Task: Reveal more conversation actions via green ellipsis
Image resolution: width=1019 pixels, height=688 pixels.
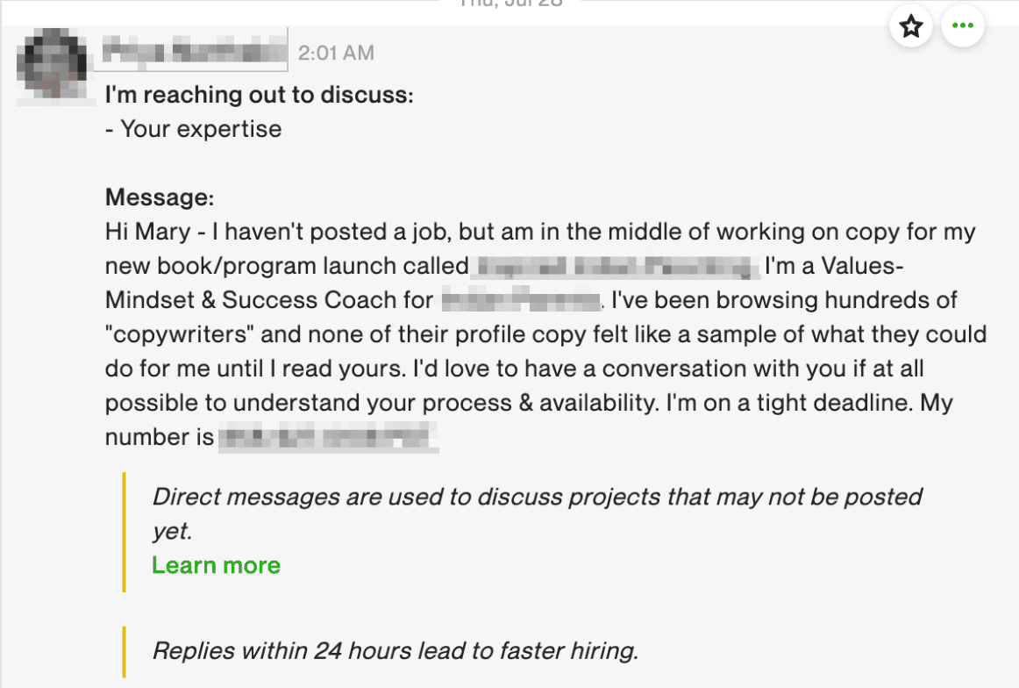Action: tap(963, 26)
